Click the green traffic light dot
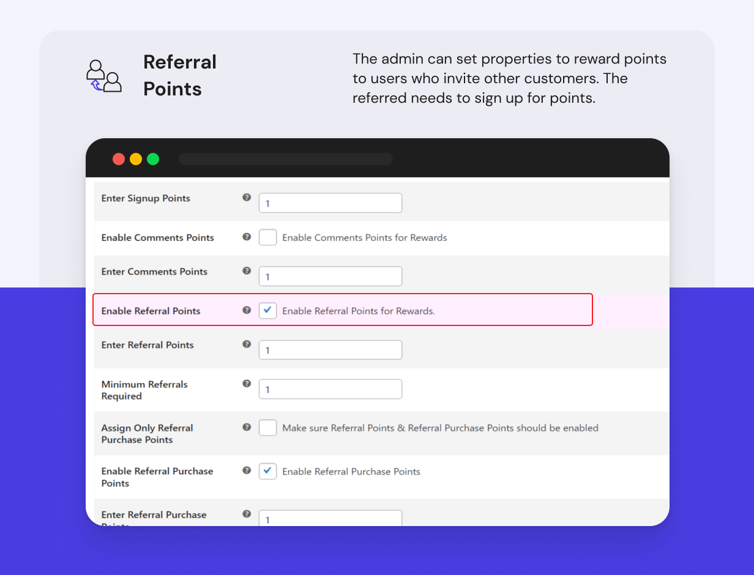 pyautogui.click(x=153, y=159)
